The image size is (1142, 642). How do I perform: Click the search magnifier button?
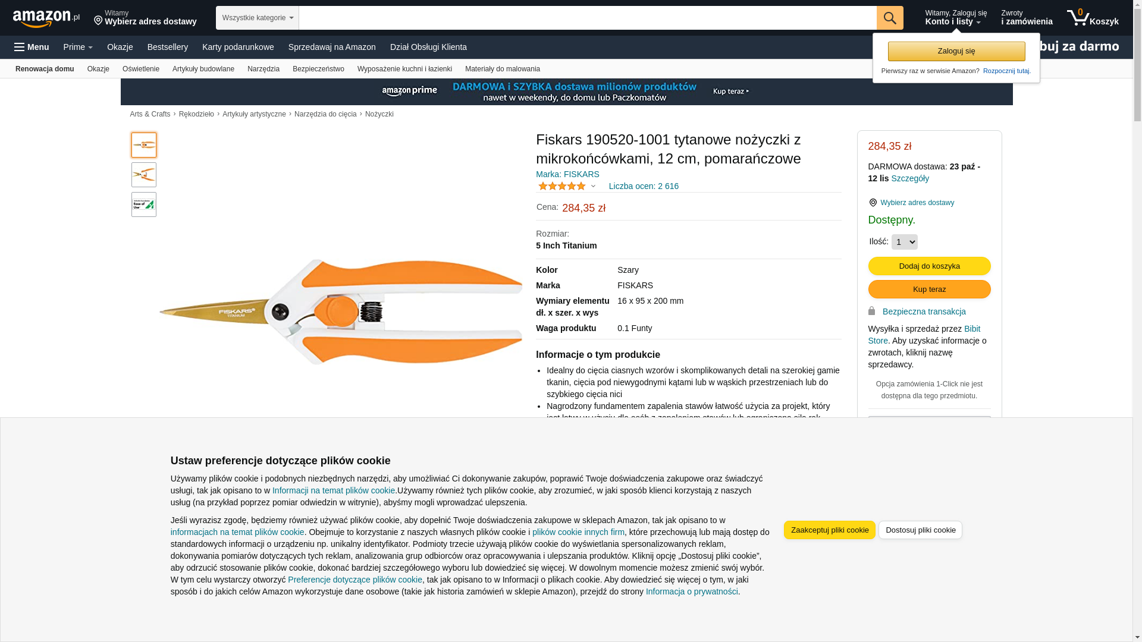(x=889, y=18)
